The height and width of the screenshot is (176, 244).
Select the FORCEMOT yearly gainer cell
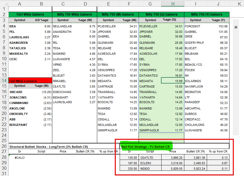(196, 26)
